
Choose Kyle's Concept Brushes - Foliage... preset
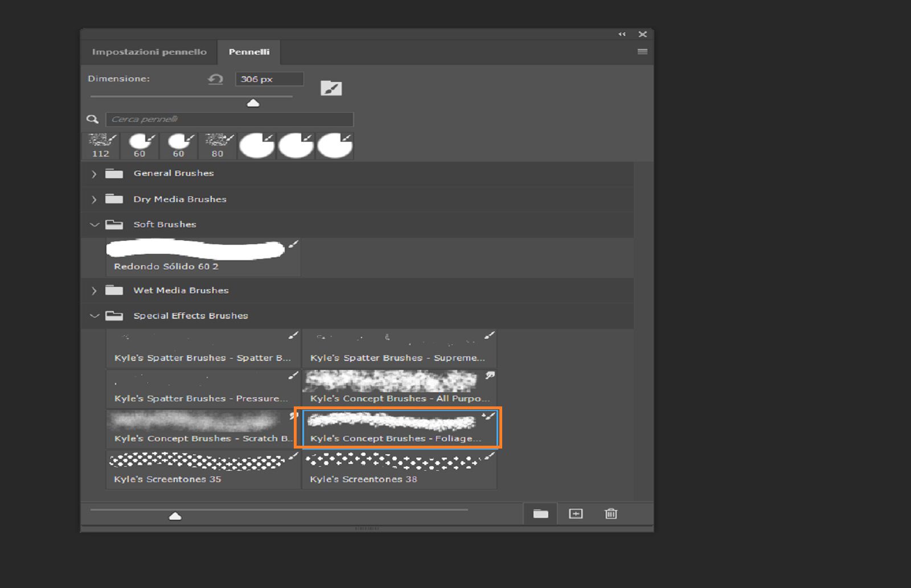point(399,429)
